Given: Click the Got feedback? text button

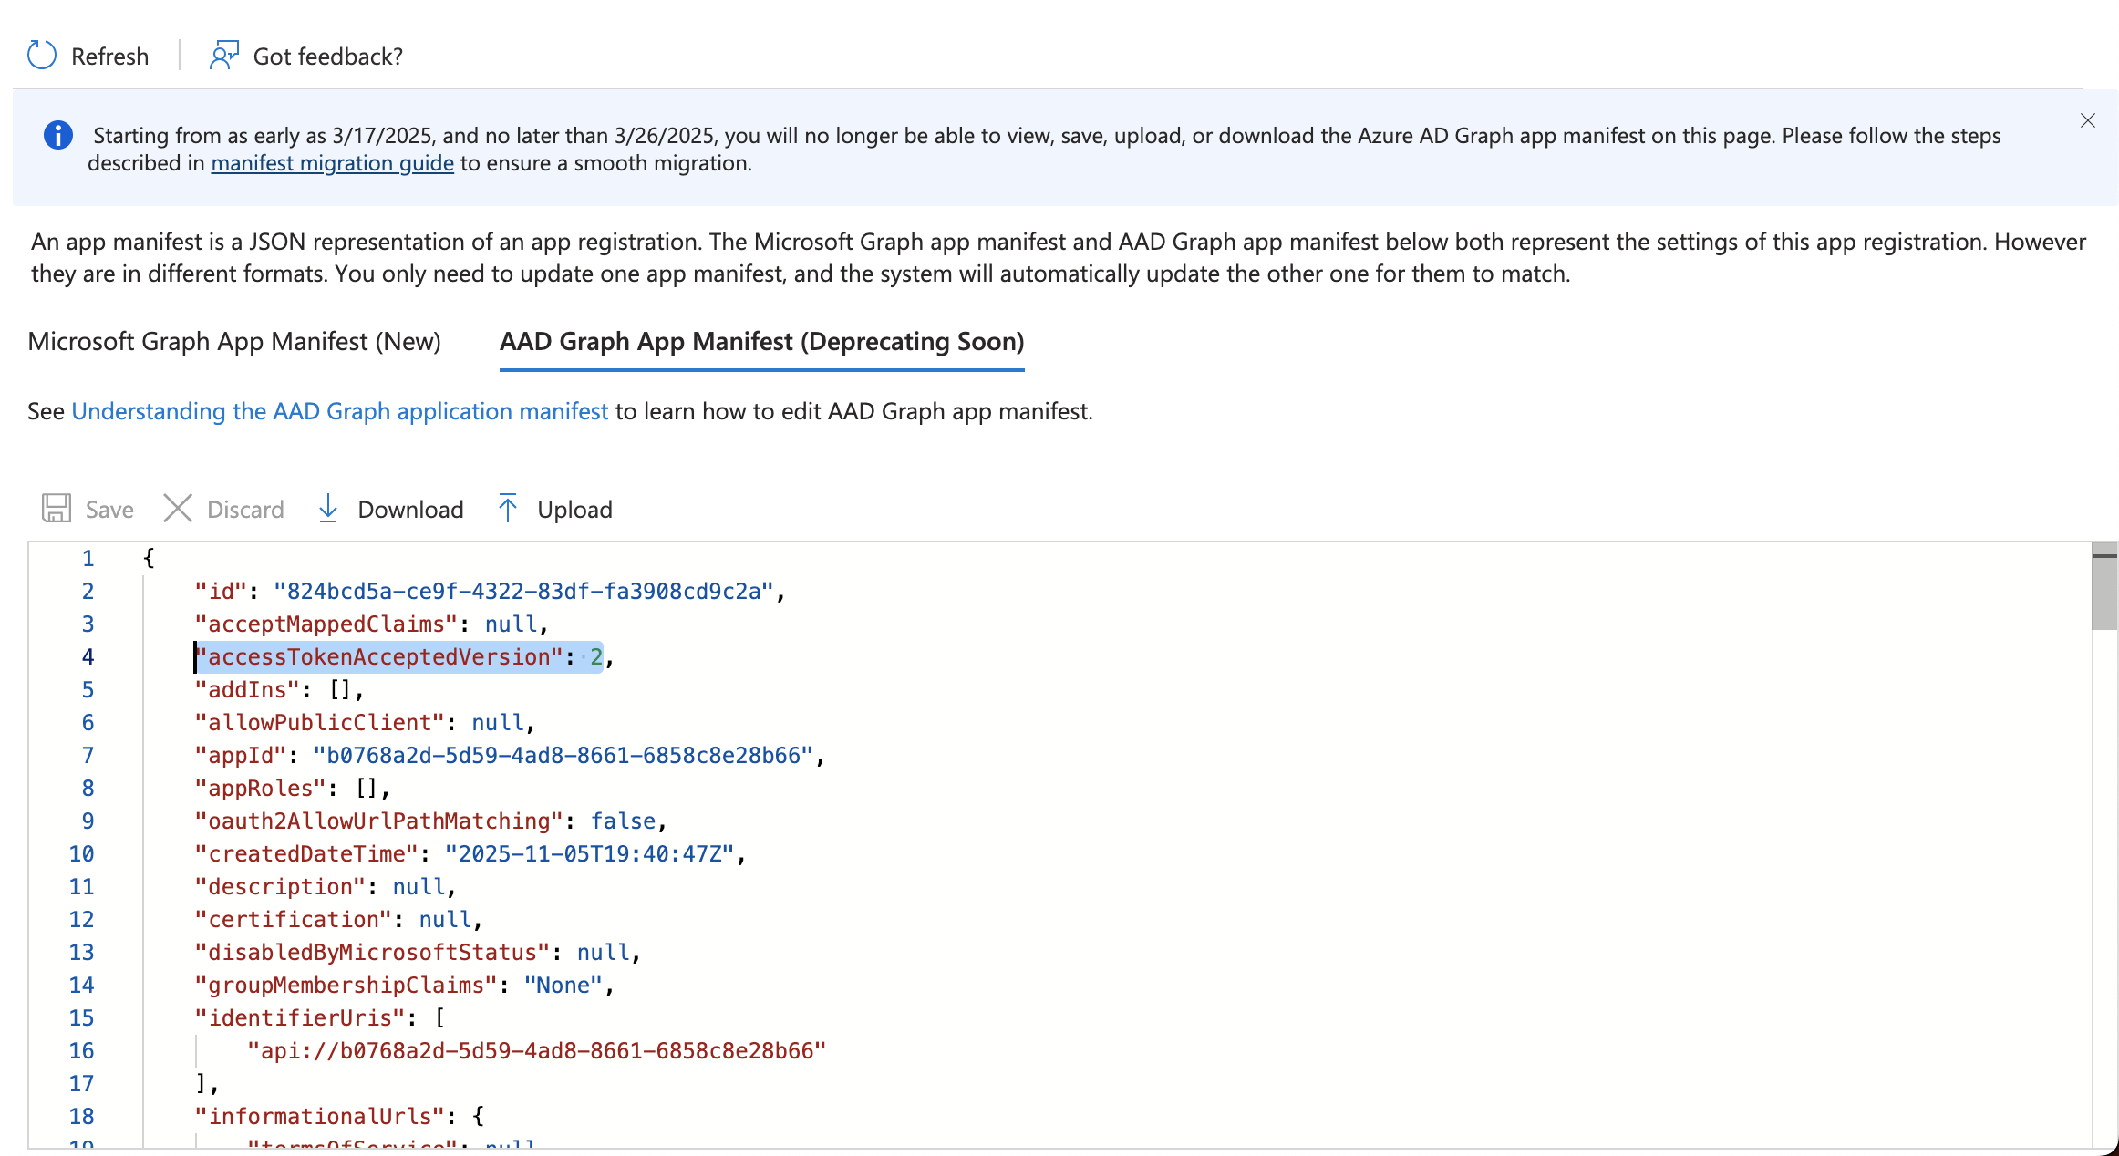Looking at the screenshot, I should coord(327,57).
